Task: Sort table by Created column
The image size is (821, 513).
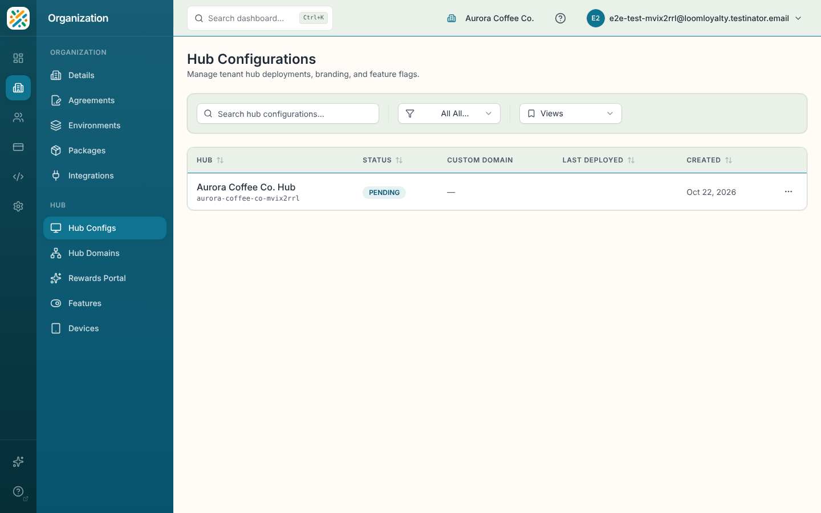Action: click(x=709, y=160)
